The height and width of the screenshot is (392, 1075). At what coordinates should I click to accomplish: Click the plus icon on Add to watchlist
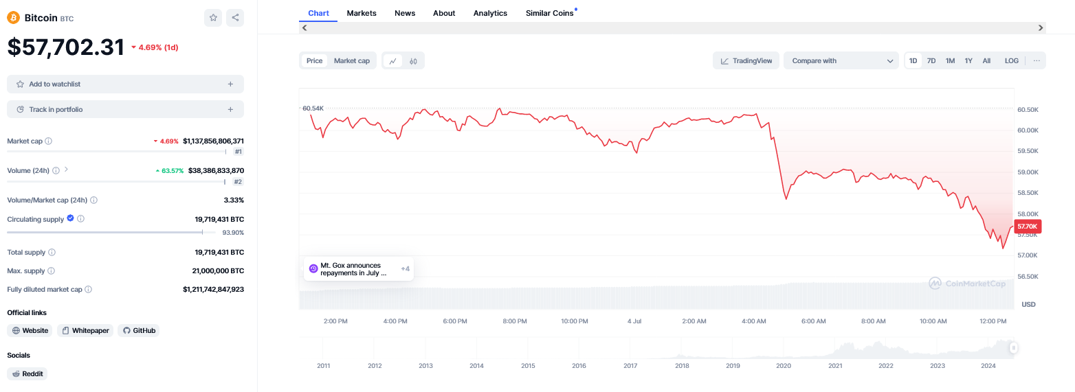click(230, 84)
